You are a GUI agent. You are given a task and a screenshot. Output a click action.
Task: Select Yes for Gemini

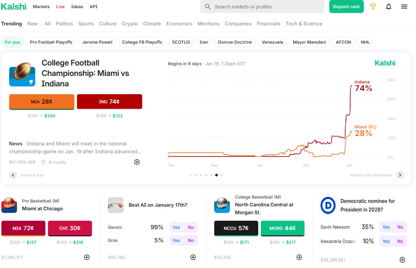point(176,227)
